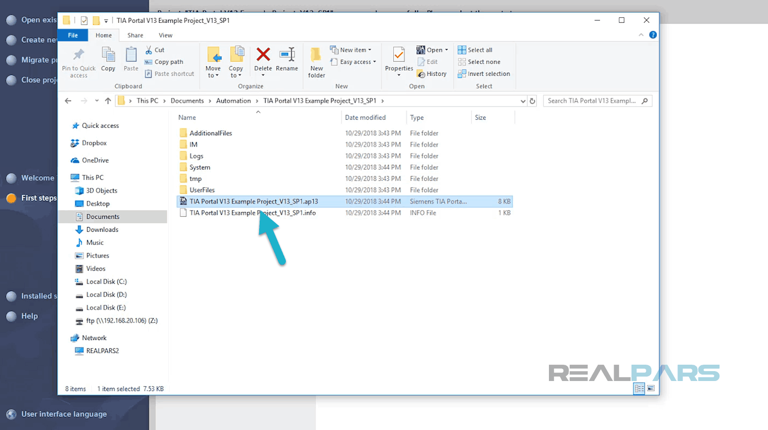Viewport: 768px width, 430px height.
Task: Click the Cut scissors icon
Action: tap(149, 50)
